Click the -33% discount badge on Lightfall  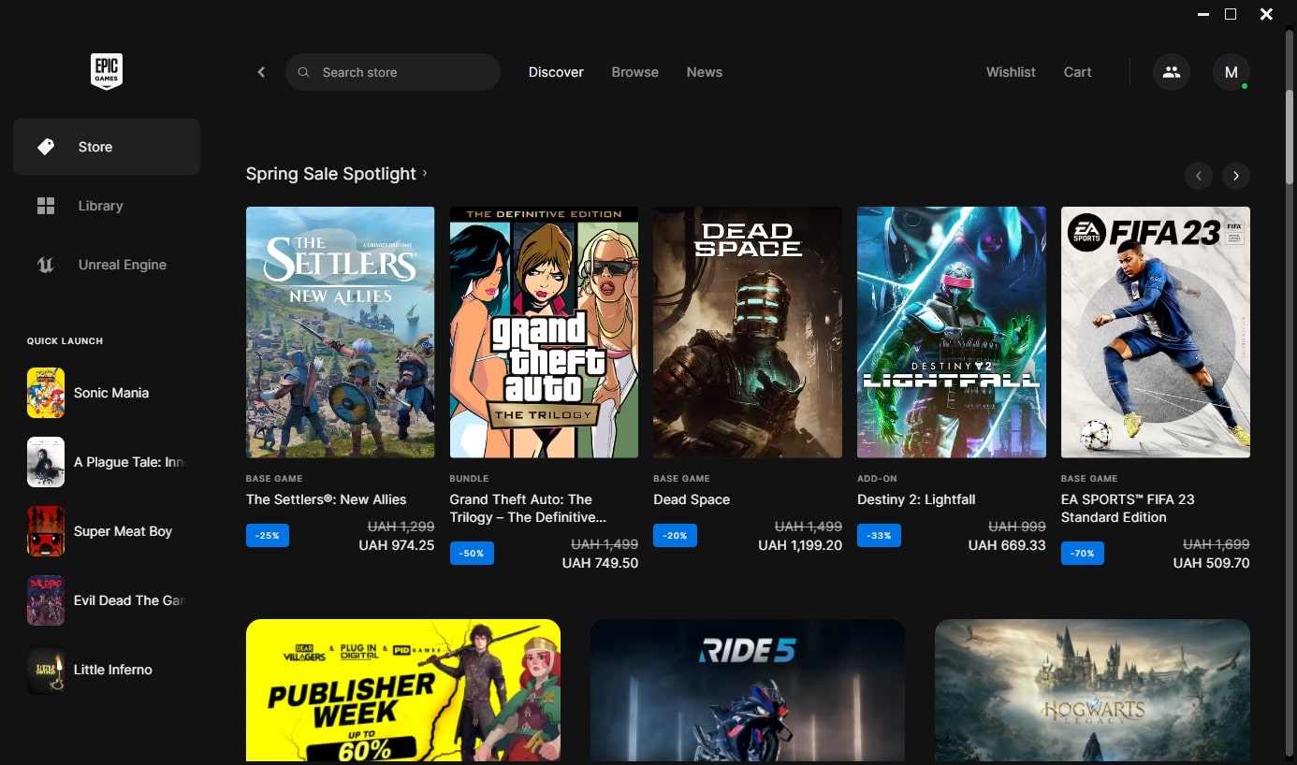879,536
